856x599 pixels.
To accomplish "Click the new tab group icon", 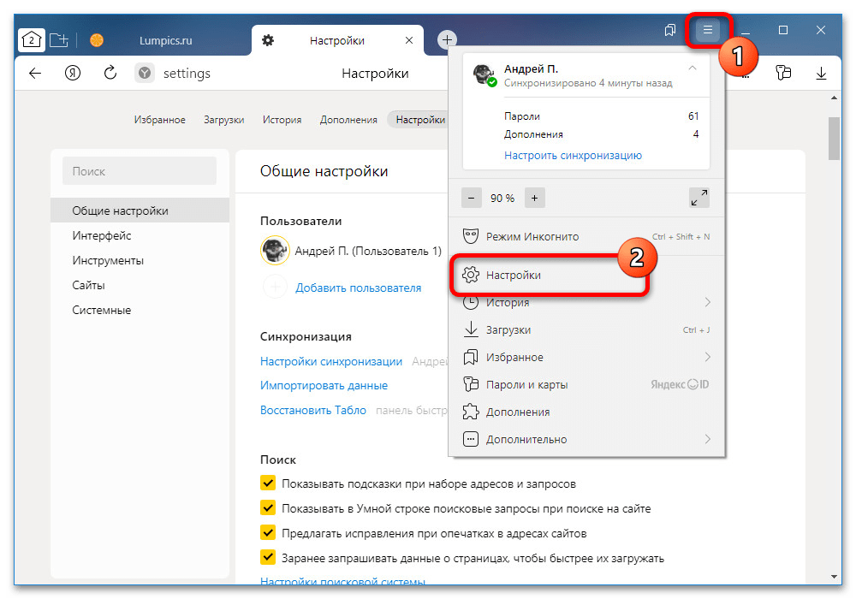I will click(59, 40).
